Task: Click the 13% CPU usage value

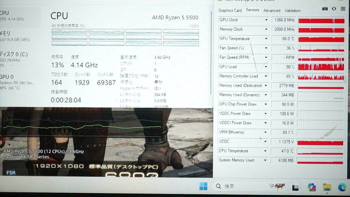Action: pyautogui.click(x=57, y=65)
